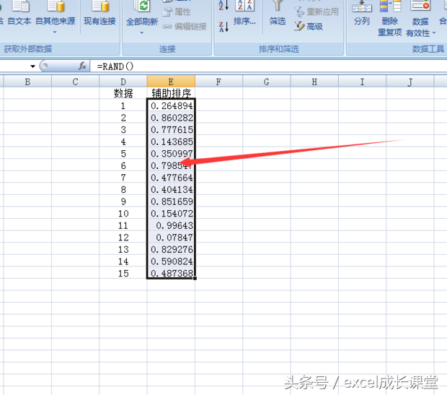The width and height of the screenshot is (447, 395).
Task: Click cell with value 0.487368
Action: coord(171,274)
